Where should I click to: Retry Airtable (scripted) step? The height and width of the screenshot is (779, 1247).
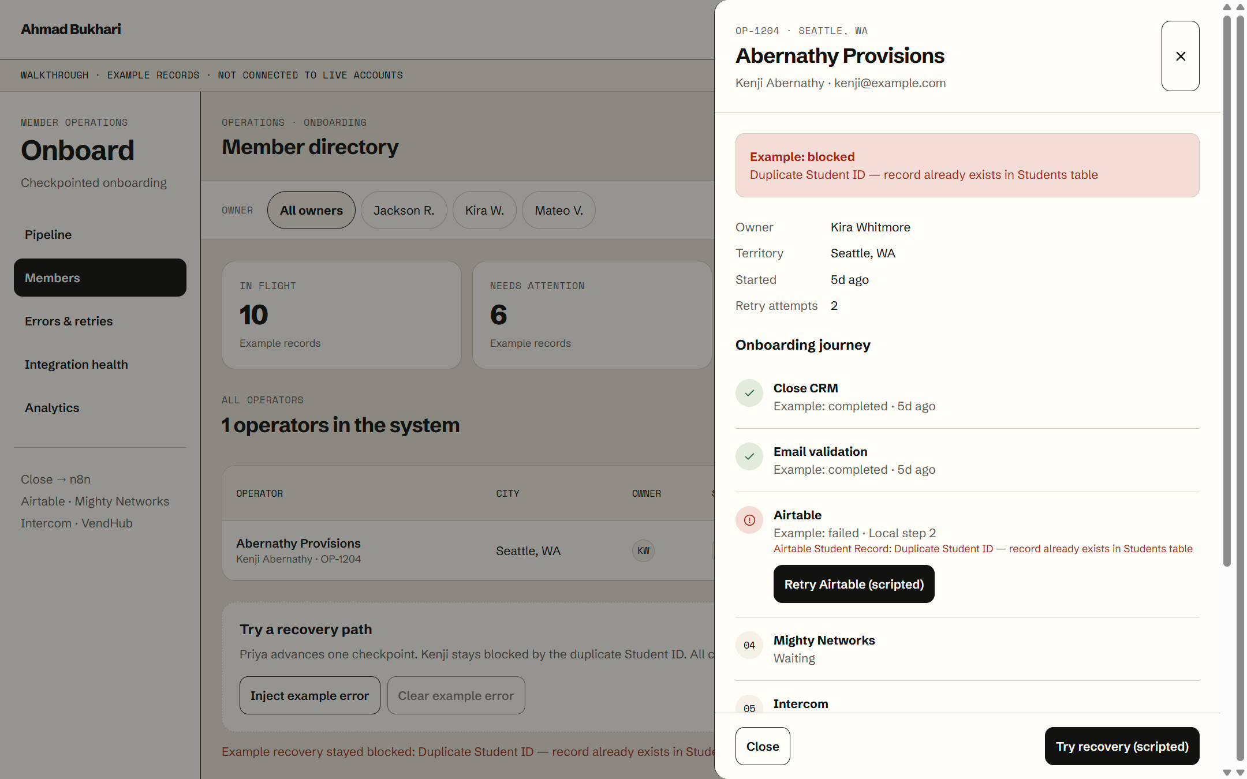(x=854, y=584)
